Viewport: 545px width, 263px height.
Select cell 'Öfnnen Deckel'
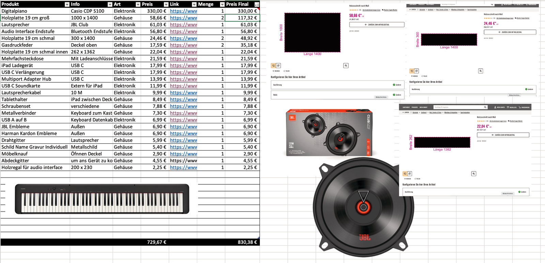[x=91, y=154]
